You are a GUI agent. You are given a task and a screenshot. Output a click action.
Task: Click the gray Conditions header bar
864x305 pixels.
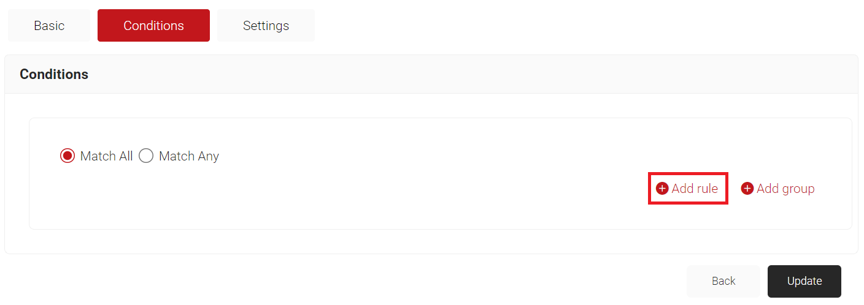click(431, 74)
